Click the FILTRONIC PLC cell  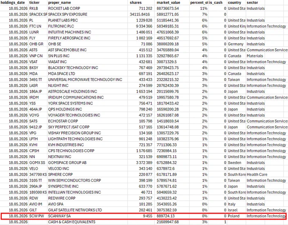pyautogui.click(x=88, y=26)
